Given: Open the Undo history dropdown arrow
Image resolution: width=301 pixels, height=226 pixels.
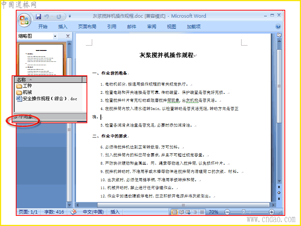Looking at the screenshot, I should point(52,17).
